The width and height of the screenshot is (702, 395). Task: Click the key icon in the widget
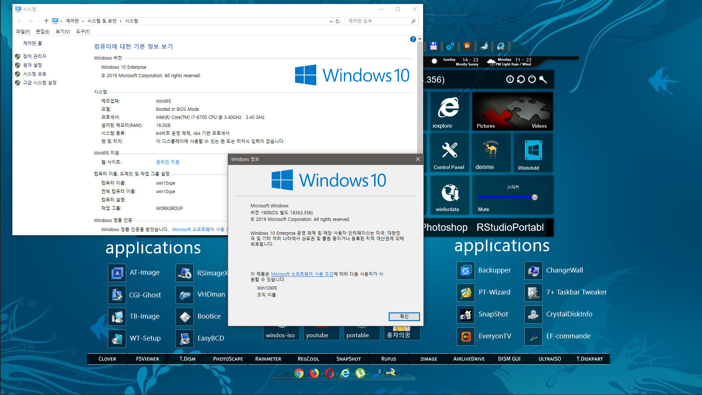coord(543,79)
